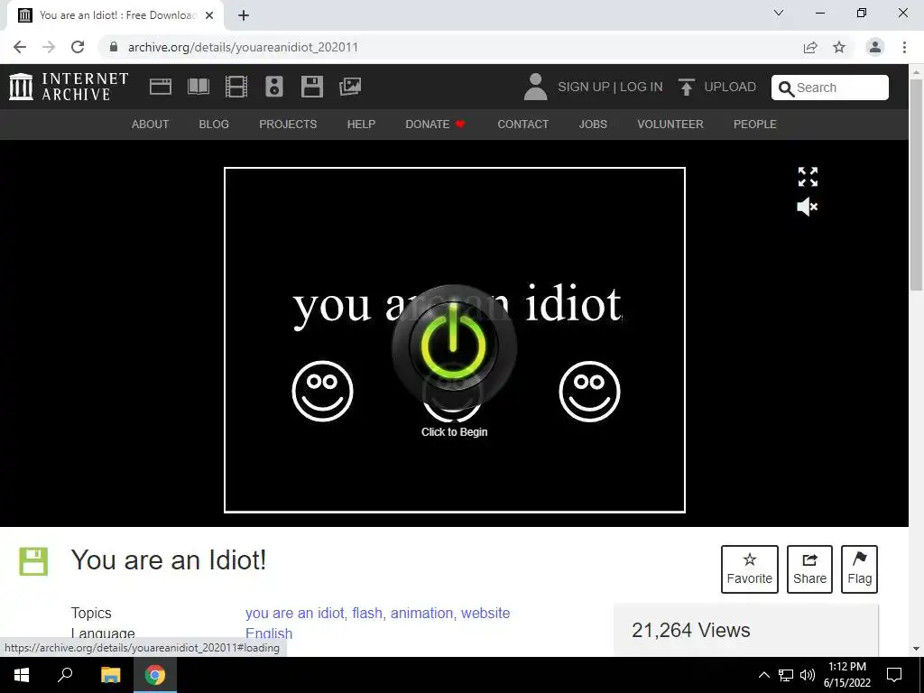Click the browser forward arrow
The image size is (924, 693).
coord(49,47)
